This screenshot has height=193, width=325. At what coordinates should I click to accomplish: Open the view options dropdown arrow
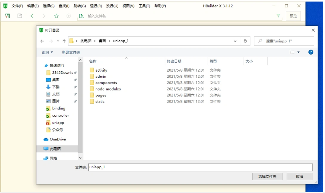(299, 52)
